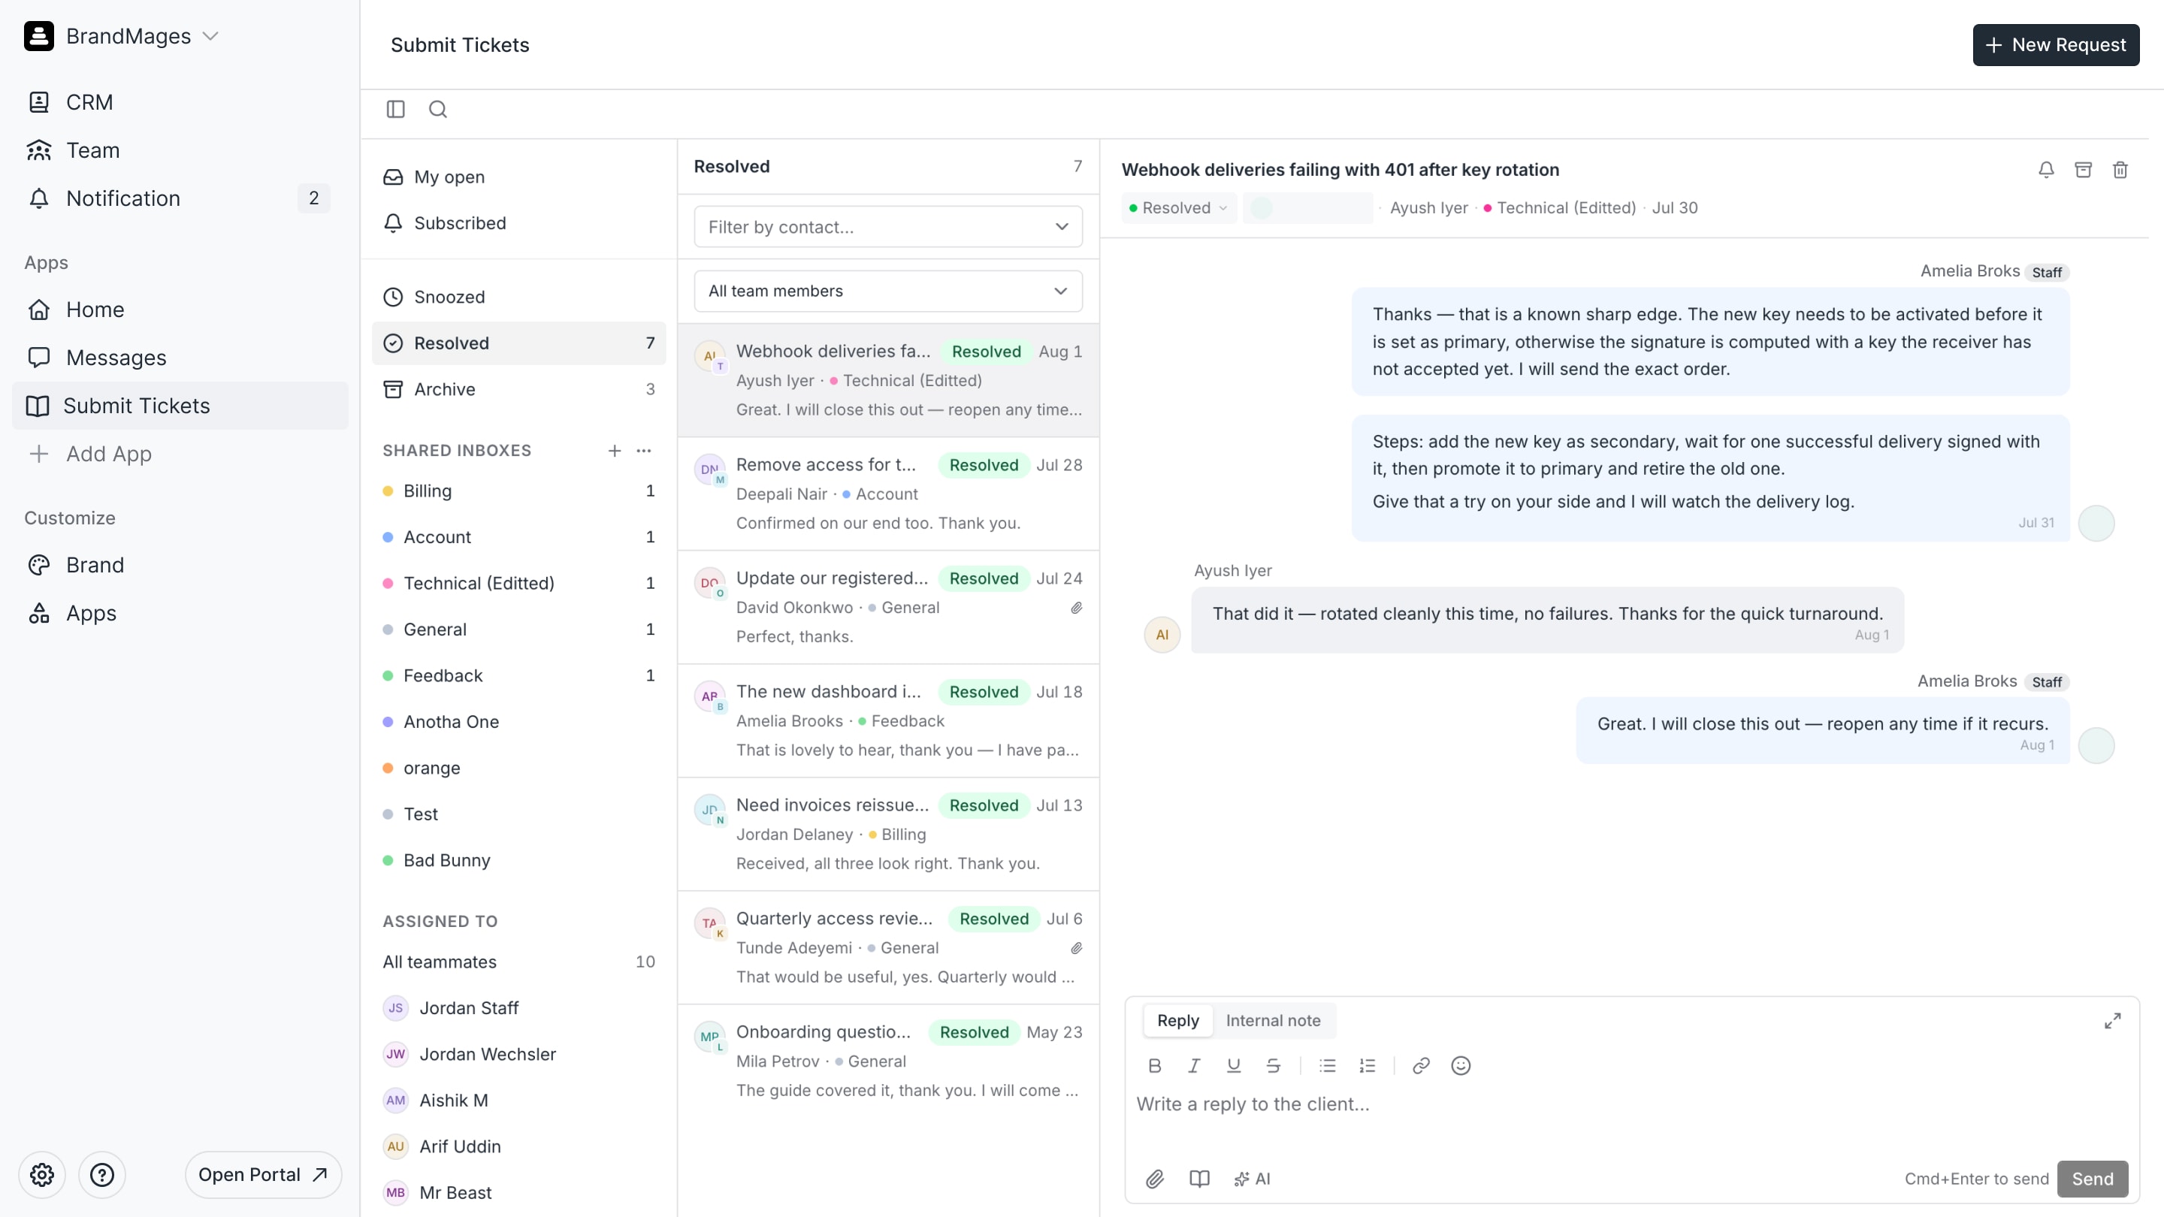Image resolution: width=2164 pixels, height=1217 pixels.
Task: Toggle italic formatting in reply editor
Action: [x=1194, y=1066]
